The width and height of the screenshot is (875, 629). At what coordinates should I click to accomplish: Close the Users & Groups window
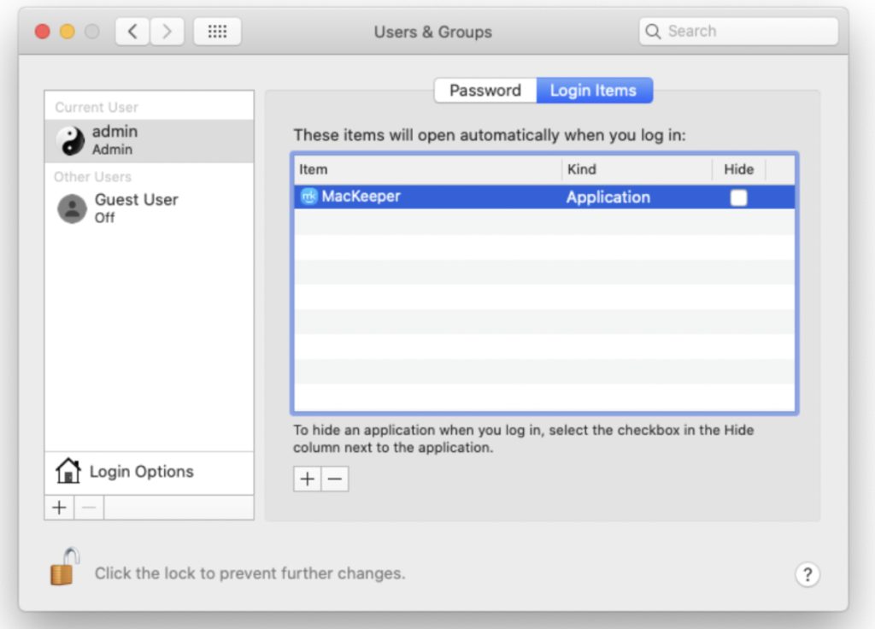(x=43, y=32)
